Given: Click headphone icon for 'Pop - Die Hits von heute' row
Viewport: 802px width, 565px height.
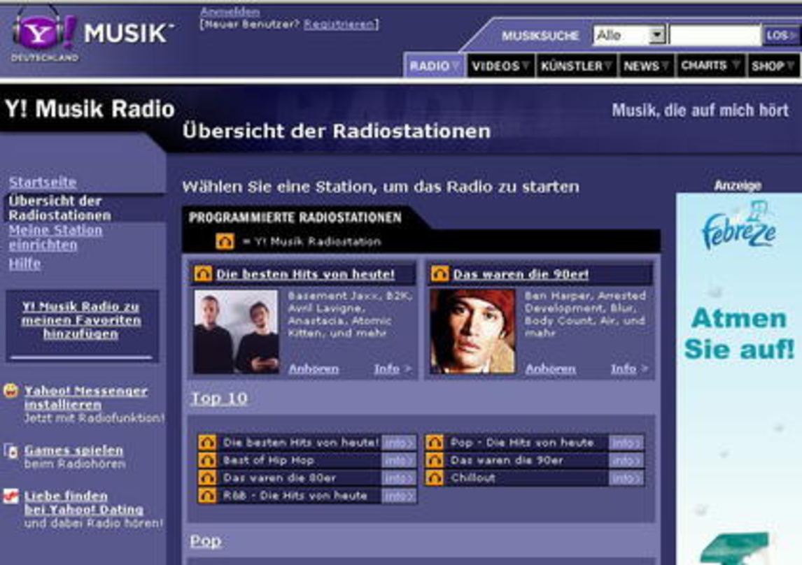Looking at the screenshot, I should (435, 443).
